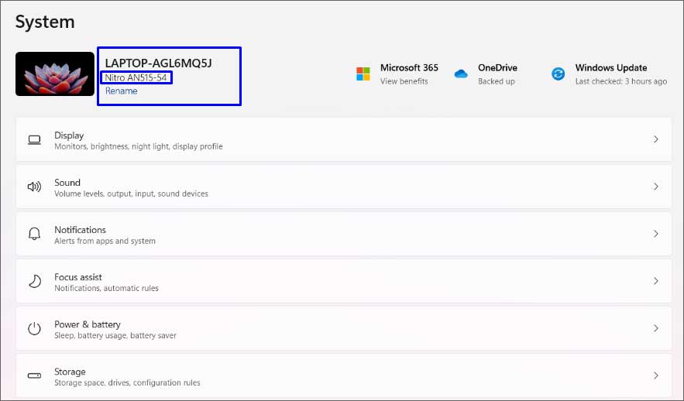Click the Sound speaker icon
684x401 pixels.
(34, 187)
